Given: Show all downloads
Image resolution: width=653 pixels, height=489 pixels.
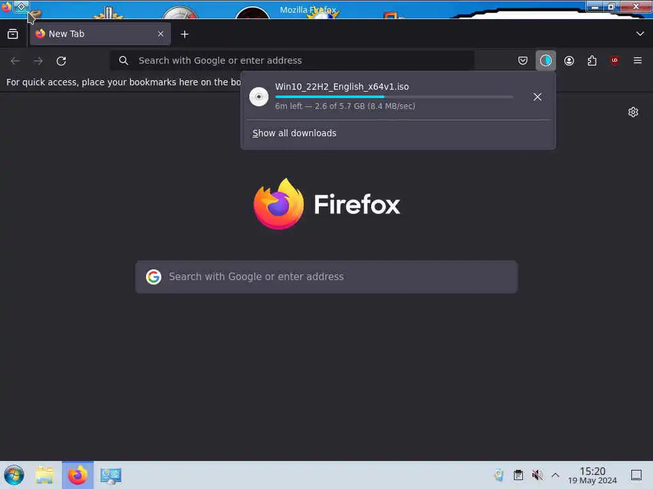Looking at the screenshot, I should tap(295, 133).
